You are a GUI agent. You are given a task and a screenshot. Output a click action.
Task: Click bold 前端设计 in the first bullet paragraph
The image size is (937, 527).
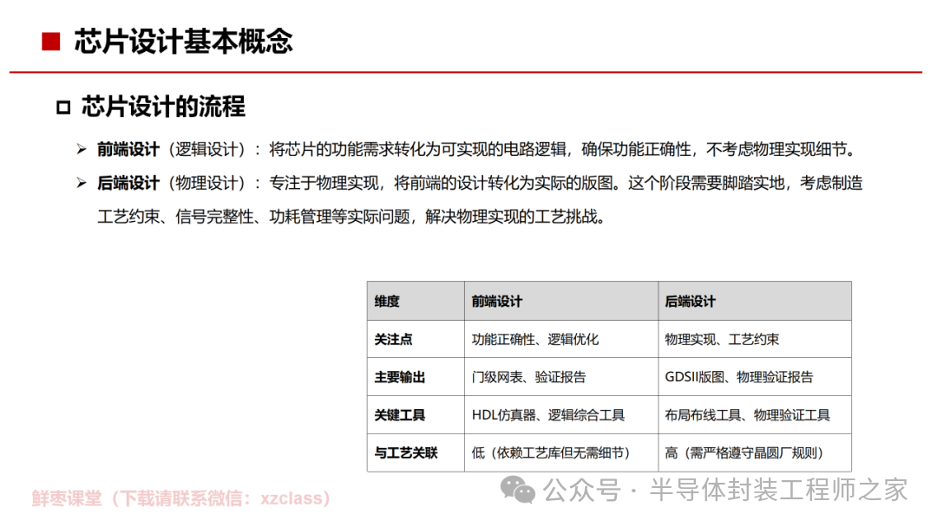point(128,149)
